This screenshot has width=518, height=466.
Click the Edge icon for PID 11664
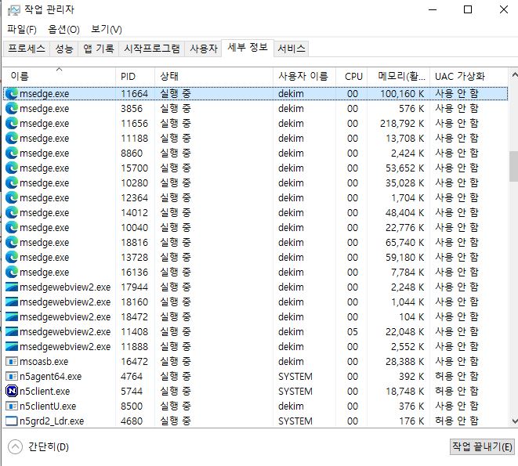click(x=12, y=93)
